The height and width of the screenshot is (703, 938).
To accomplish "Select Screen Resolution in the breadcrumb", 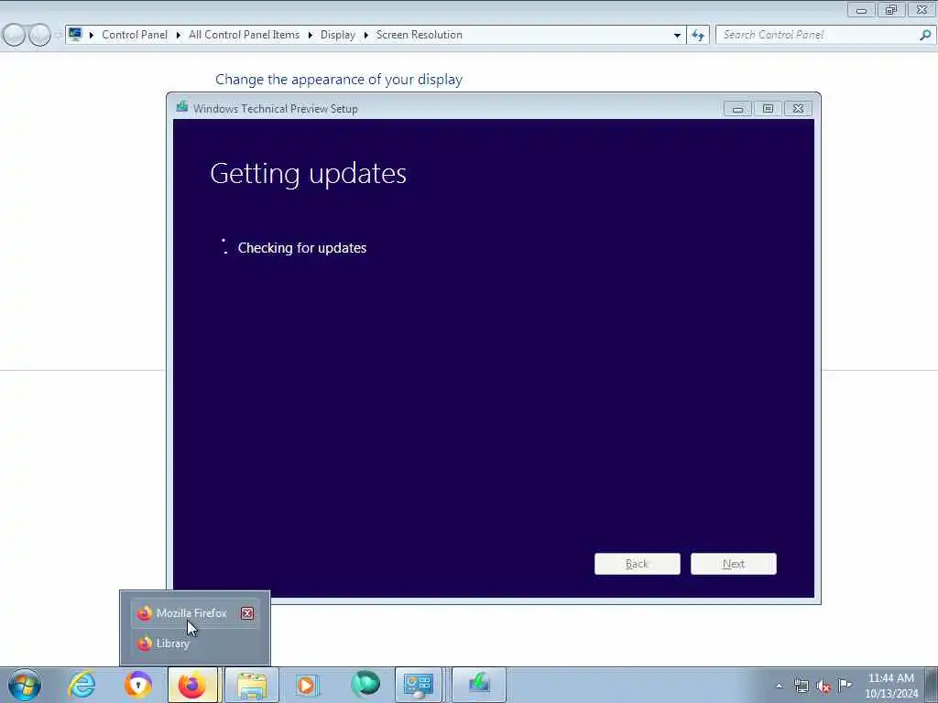I will pyautogui.click(x=420, y=35).
